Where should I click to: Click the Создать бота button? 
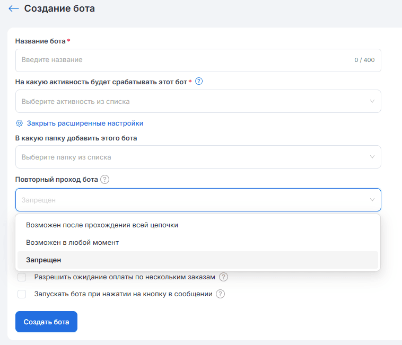[x=46, y=322]
